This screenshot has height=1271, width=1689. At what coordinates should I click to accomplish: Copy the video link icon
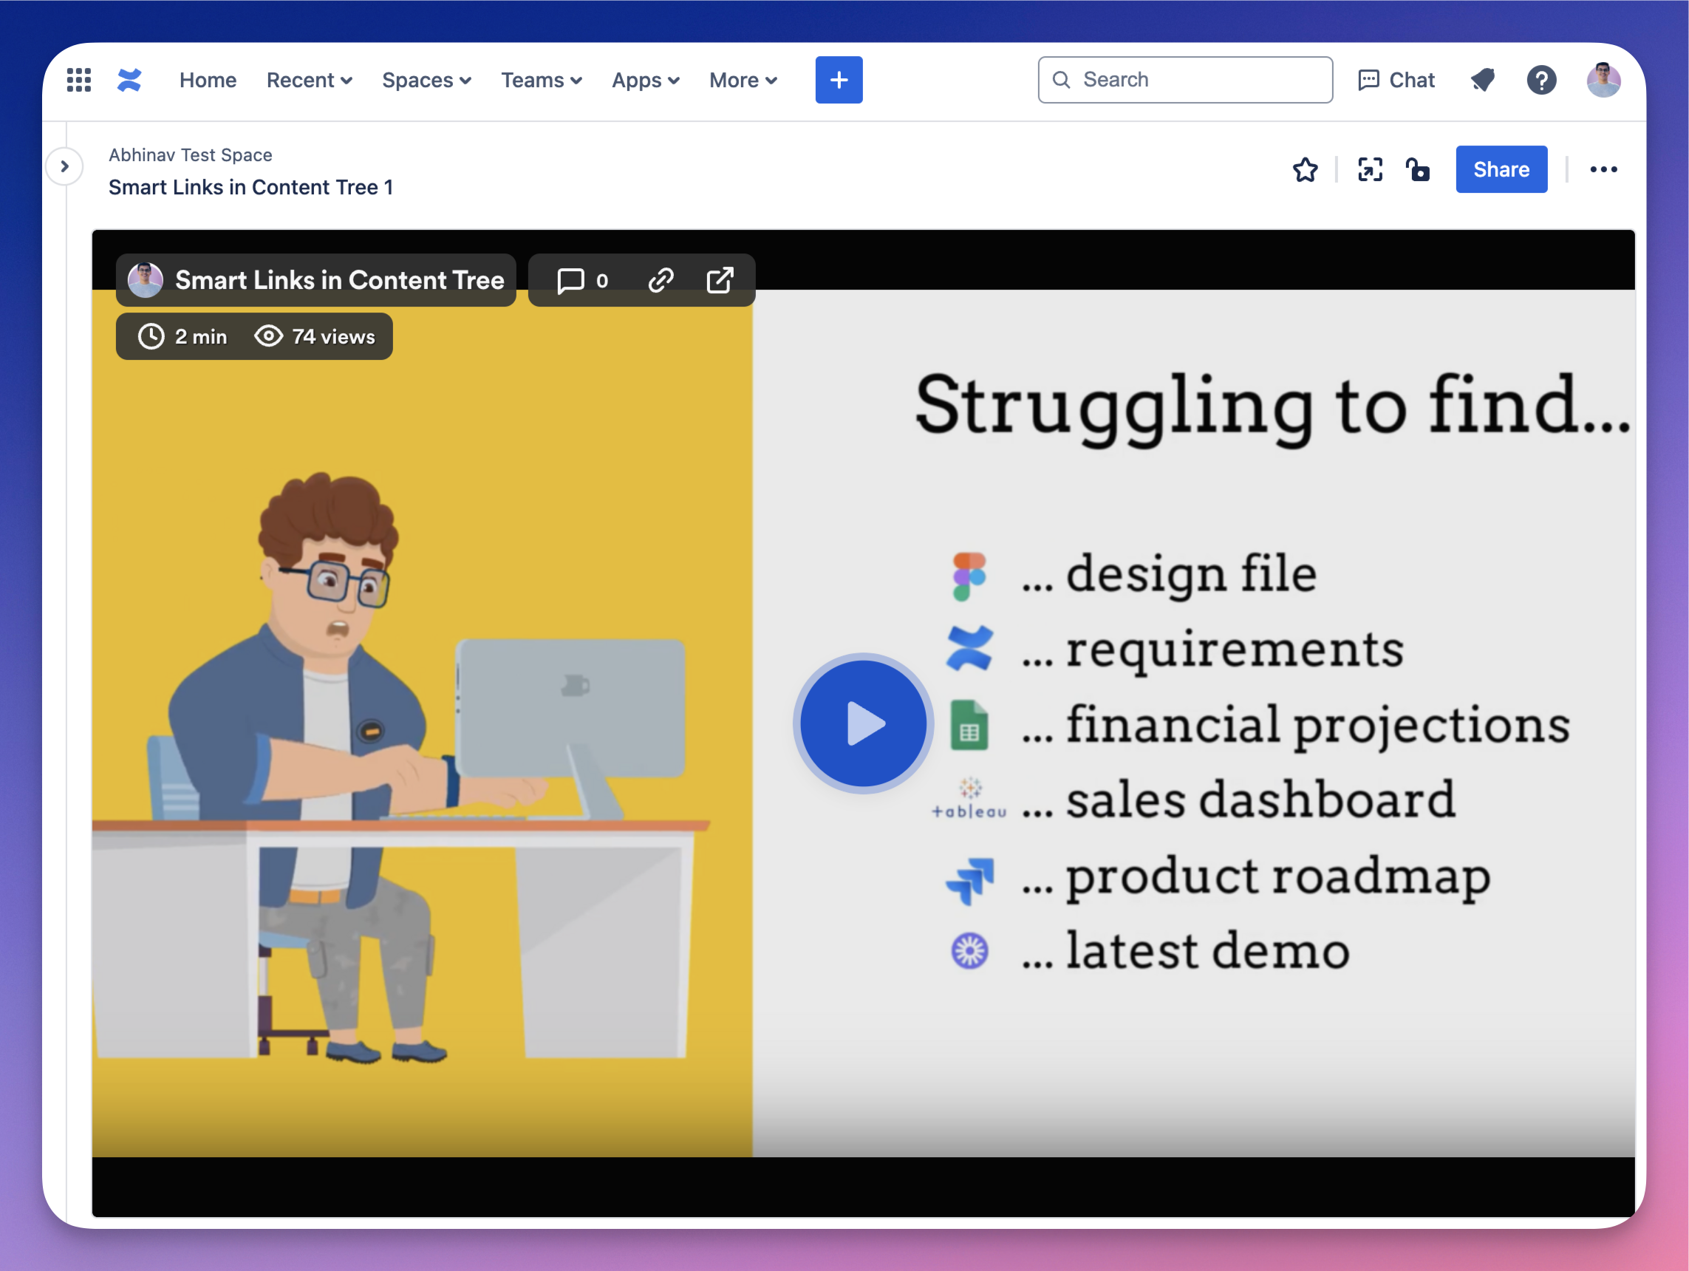coord(661,279)
